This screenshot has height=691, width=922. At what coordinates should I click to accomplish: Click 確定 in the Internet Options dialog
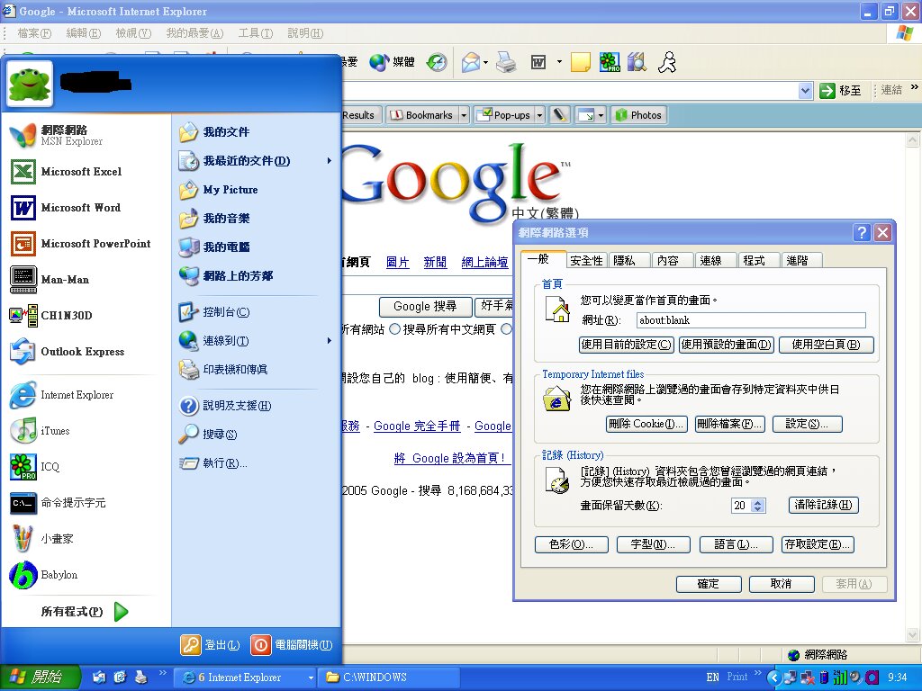[708, 583]
